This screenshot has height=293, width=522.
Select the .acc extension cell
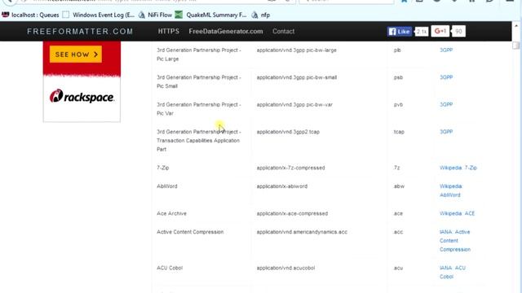coord(398,232)
